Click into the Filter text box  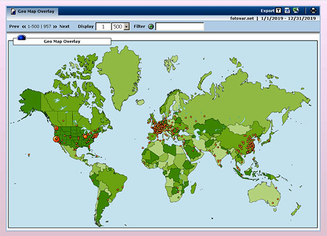(180, 27)
